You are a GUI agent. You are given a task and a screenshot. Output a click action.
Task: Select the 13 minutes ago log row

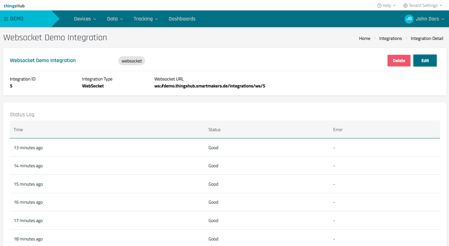28,148
